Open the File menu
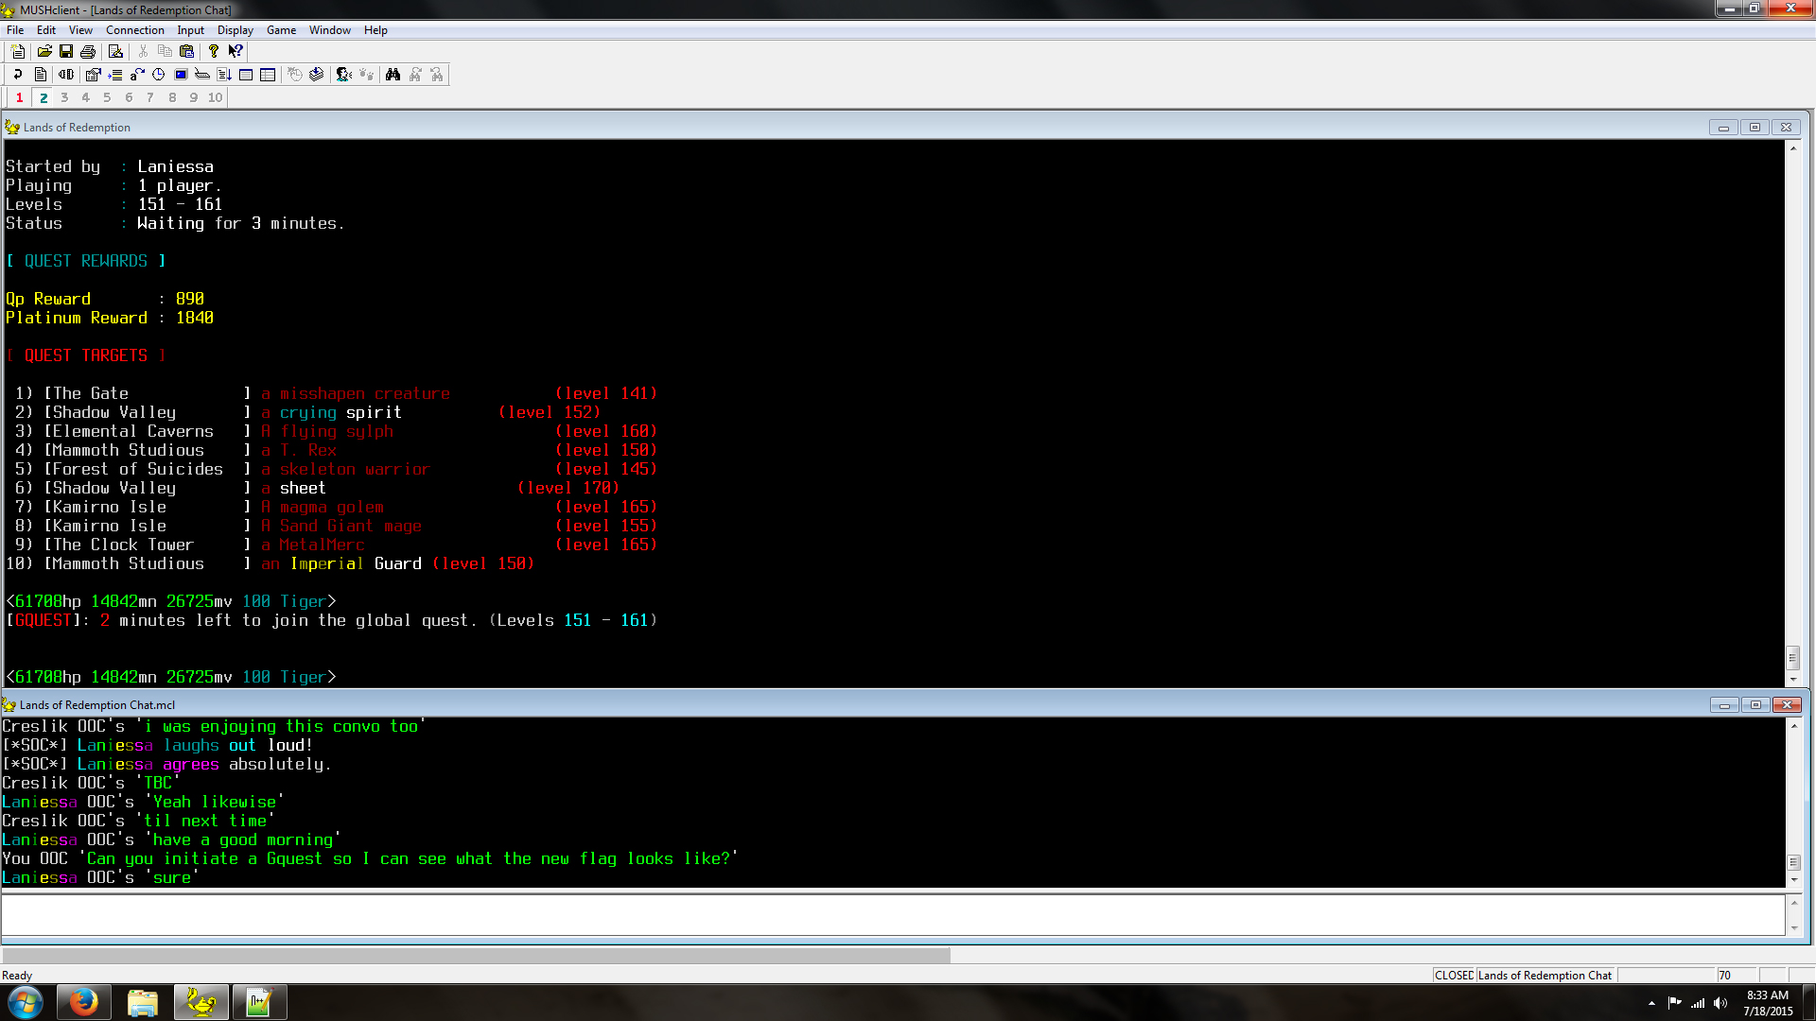This screenshot has height=1021, width=1816. click(15, 30)
